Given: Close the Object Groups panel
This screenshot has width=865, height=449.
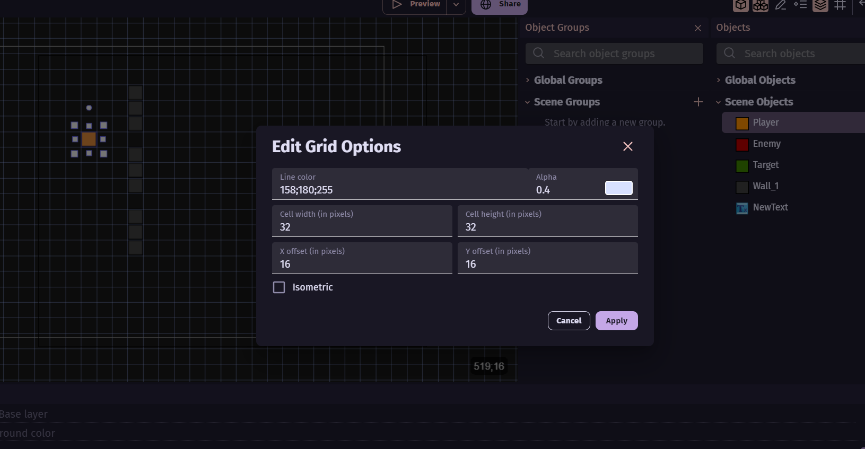Looking at the screenshot, I should (697, 28).
